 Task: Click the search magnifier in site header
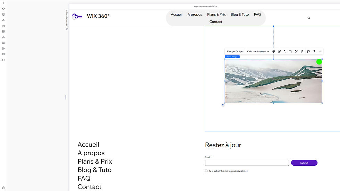[x=309, y=18]
